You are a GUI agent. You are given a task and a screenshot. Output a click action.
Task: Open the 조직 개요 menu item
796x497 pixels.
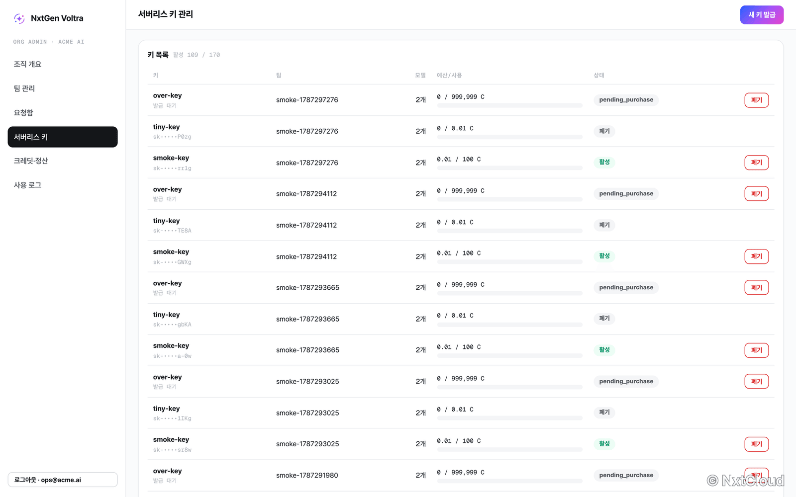[63, 64]
